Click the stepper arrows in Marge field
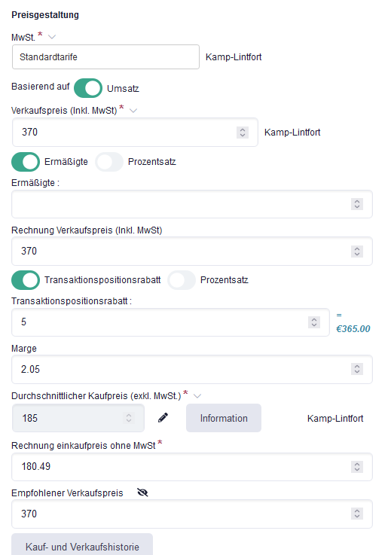 click(357, 369)
